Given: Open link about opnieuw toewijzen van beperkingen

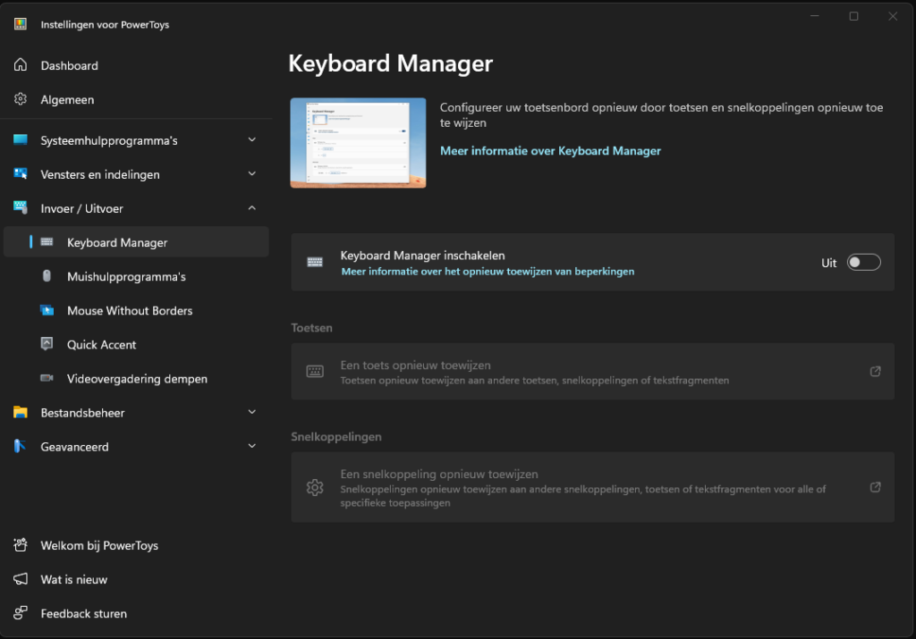Looking at the screenshot, I should (x=488, y=272).
